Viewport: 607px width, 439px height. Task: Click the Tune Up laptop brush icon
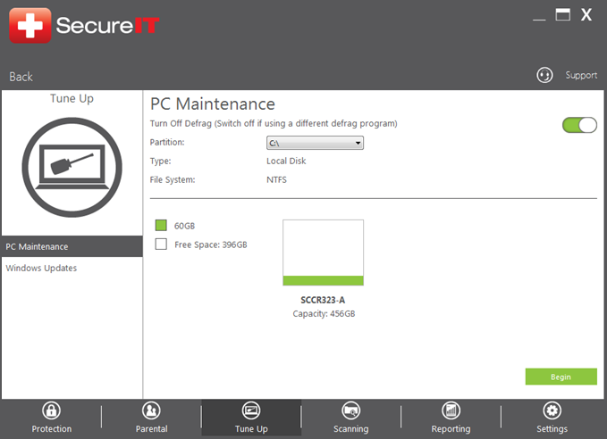point(72,168)
